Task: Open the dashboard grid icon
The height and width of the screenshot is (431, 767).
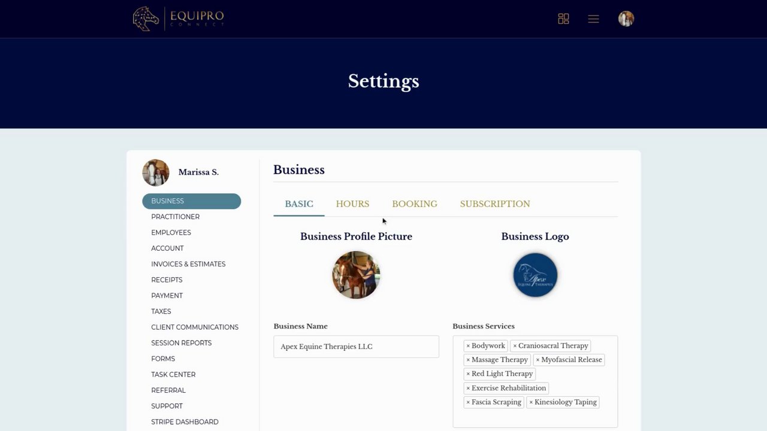Action: 563,19
